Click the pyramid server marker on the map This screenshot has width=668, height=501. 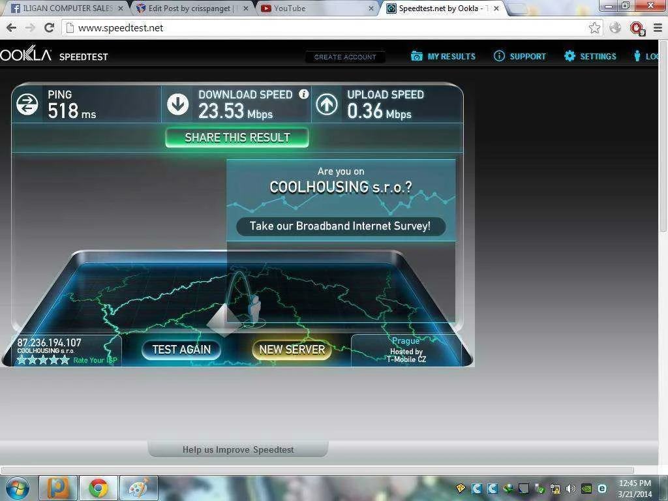point(224,320)
